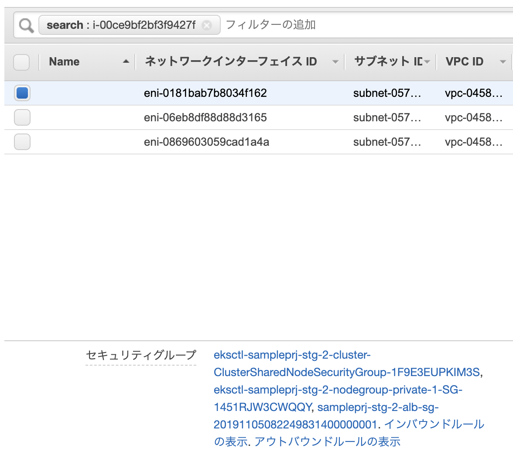
Task: Open the ネットワークインターフェイス ID filter dropdown
Action: 335,62
